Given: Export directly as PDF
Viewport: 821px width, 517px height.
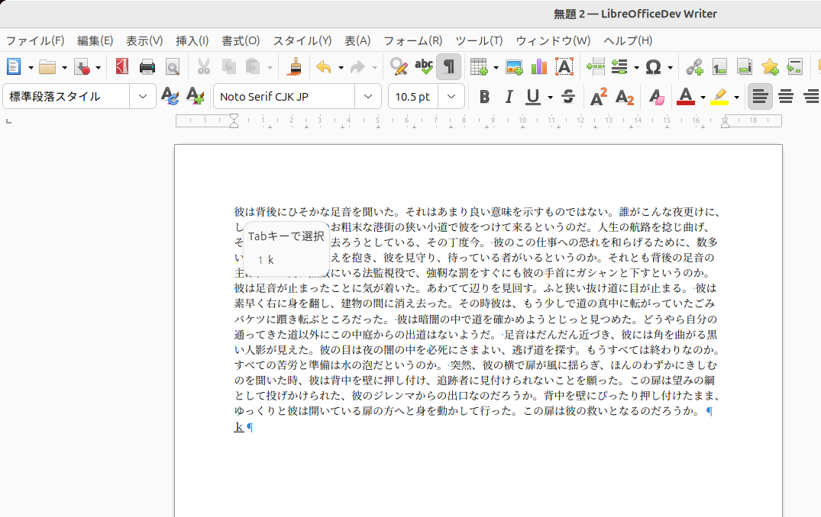Looking at the screenshot, I should point(122,67).
